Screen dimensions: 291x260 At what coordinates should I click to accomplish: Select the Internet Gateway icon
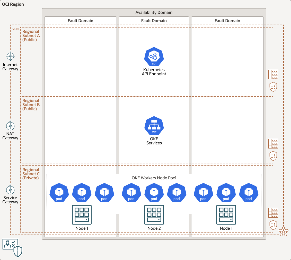10,56
